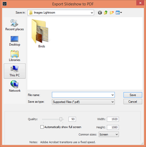Click the Height field showing 1080
146x147 pixels.
[113, 127]
